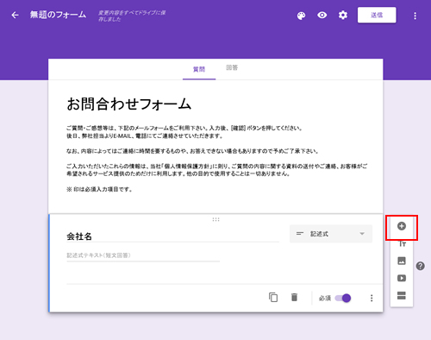This screenshot has height=340, width=431.
Task: Click the short answer text placeholder field
Action: click(143, 255)
